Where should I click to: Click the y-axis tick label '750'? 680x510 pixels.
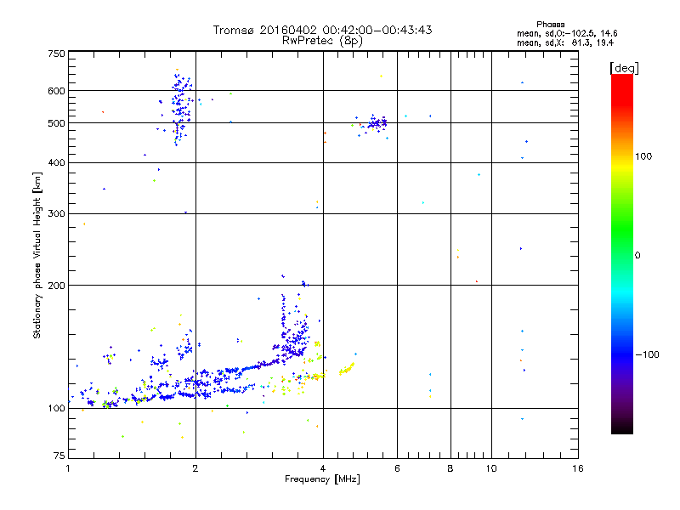coord(56,54)
